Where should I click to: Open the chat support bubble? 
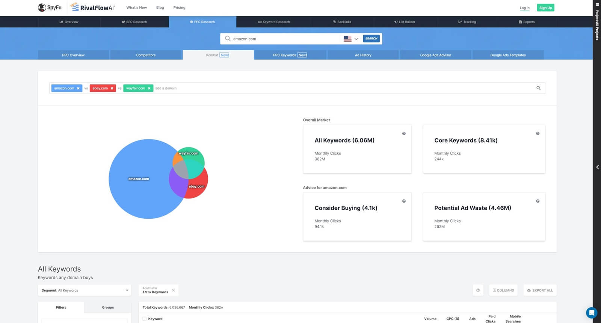[x=592, y=312]
